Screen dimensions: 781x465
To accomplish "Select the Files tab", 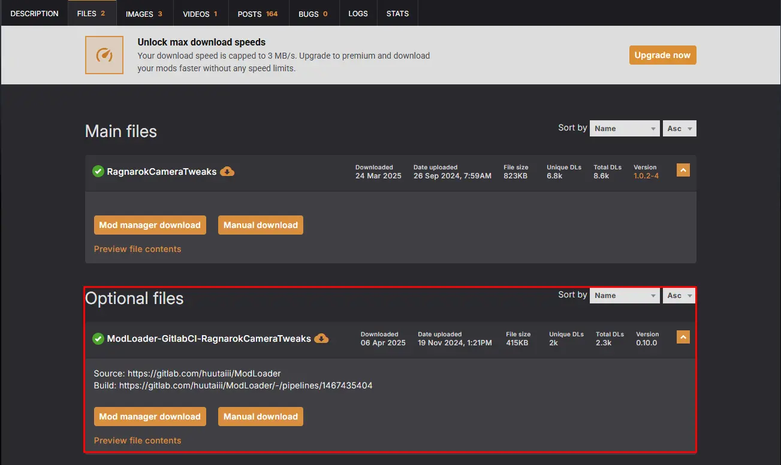I will pyautogui.click(x=92, y=13).
